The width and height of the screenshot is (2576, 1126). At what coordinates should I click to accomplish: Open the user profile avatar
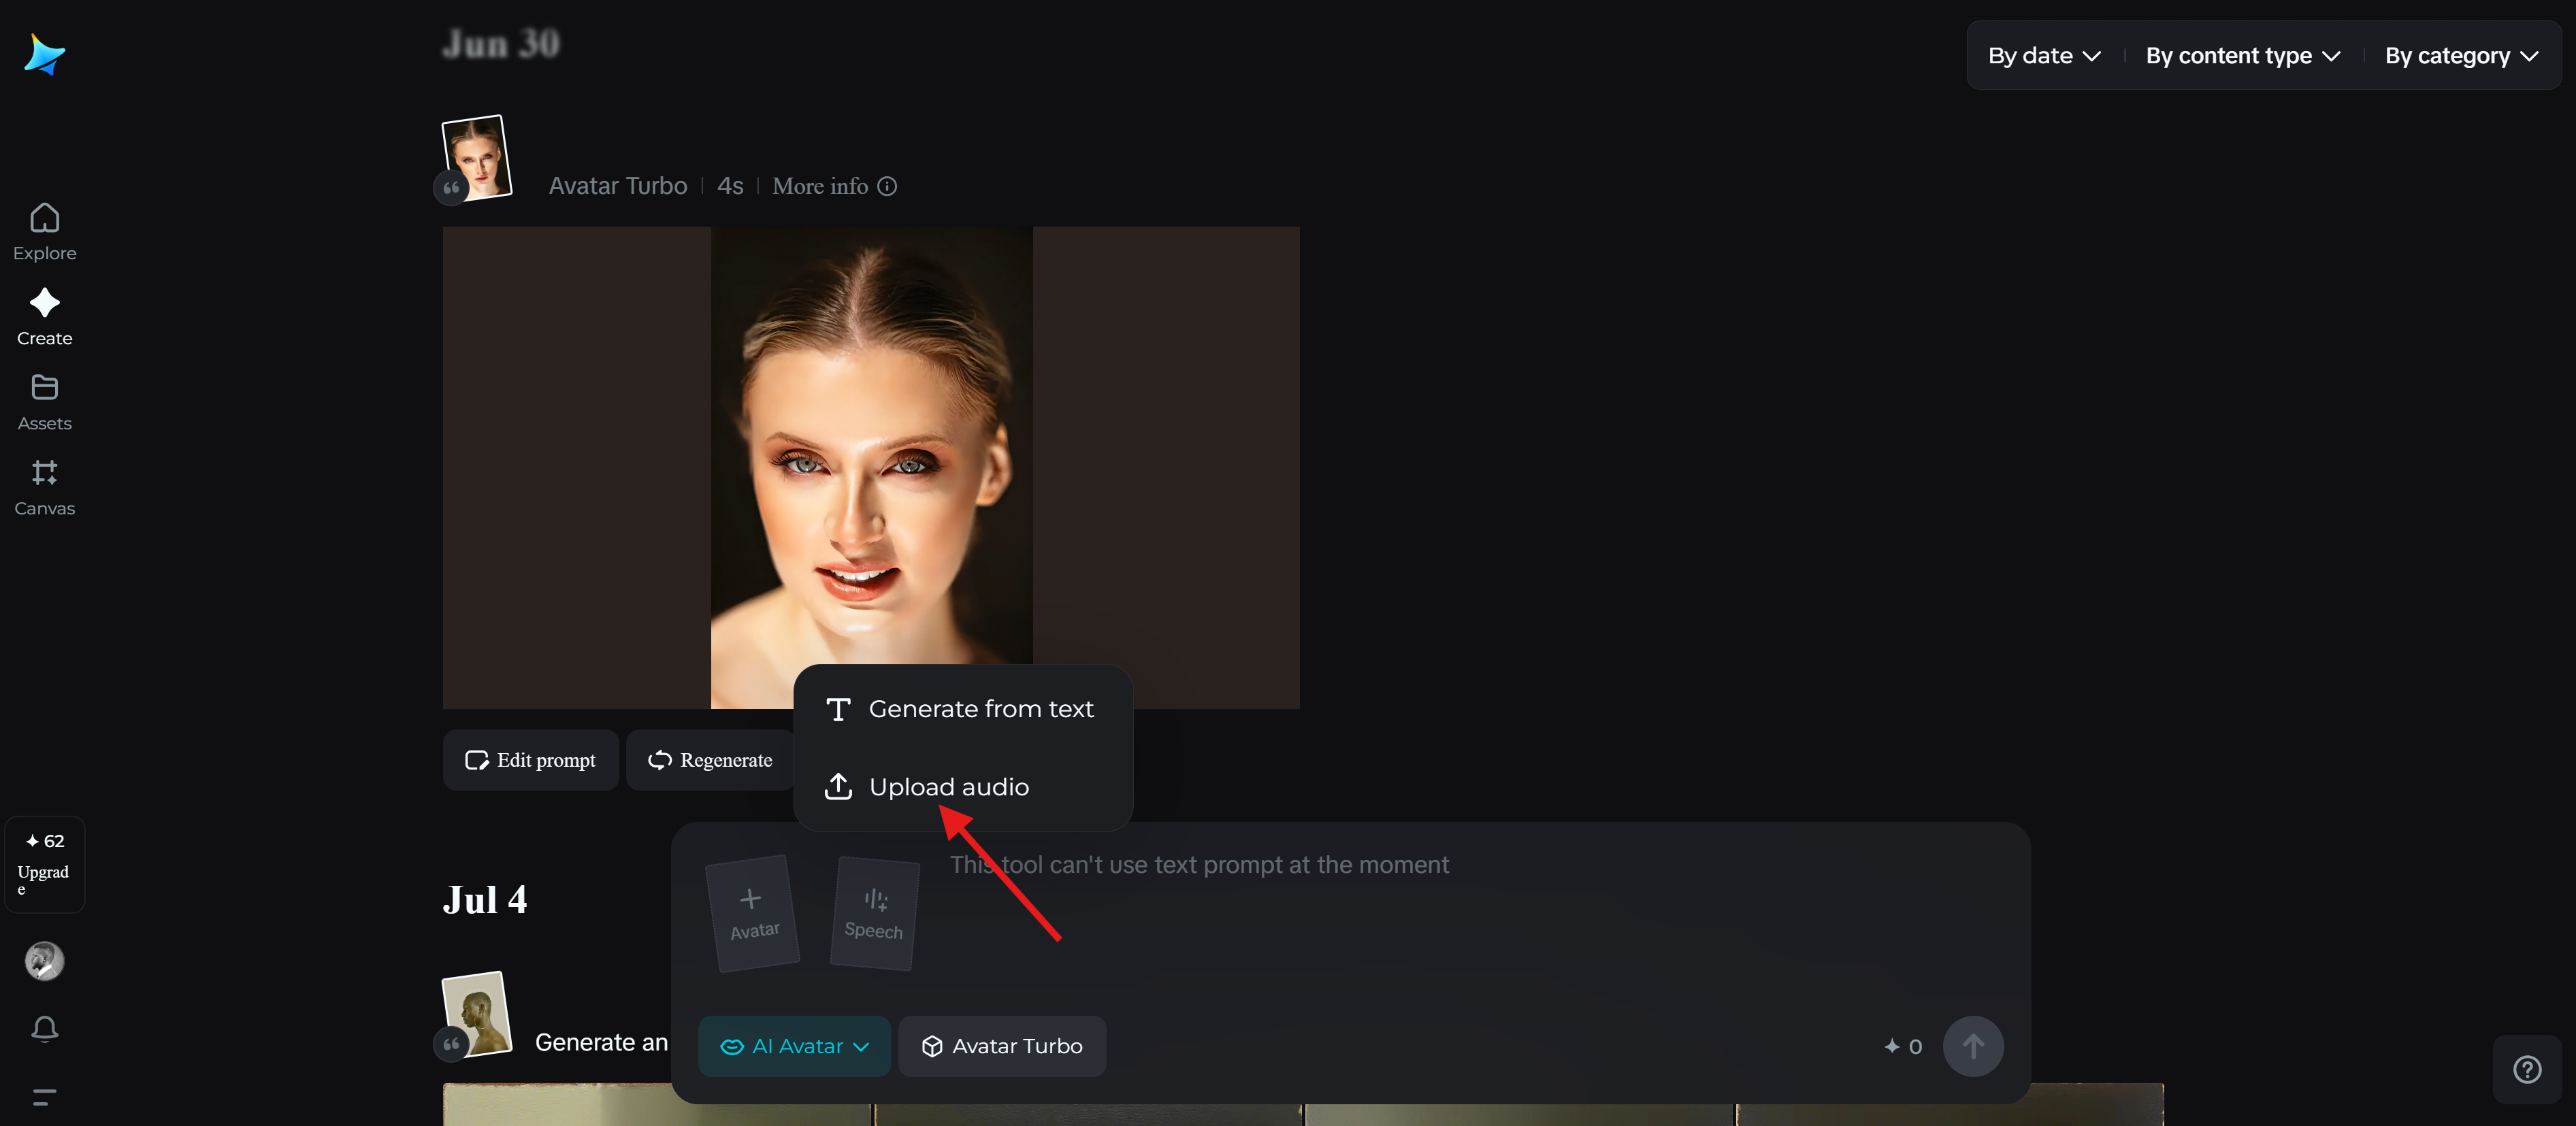pos(44,960)
